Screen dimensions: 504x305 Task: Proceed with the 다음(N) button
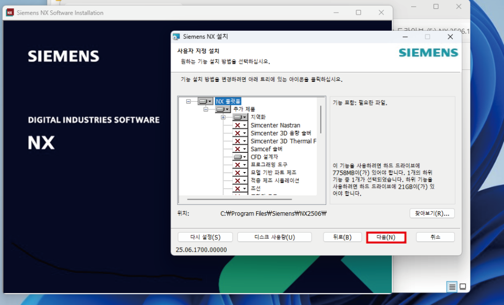click(x=386, y=237)
